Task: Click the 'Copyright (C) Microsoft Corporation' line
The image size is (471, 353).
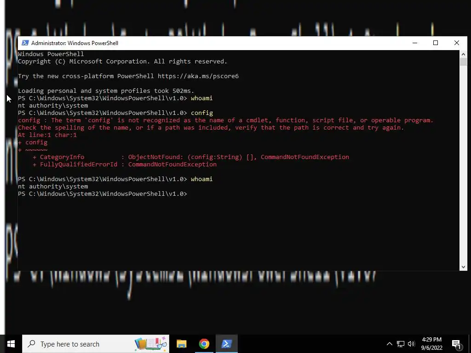Action: click(x=122, y=61)
